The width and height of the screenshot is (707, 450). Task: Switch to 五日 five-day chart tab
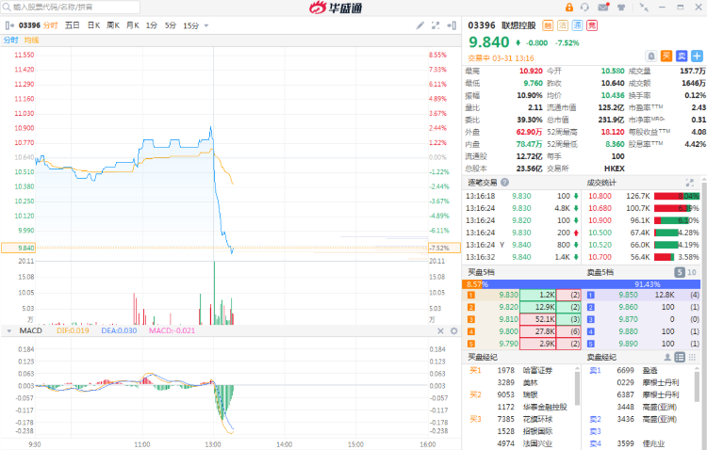73,25
